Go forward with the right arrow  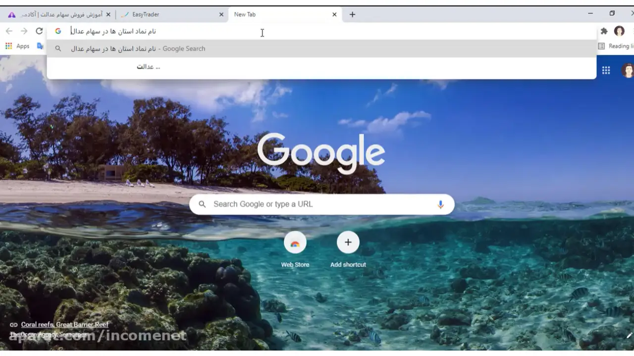point(24,31)
